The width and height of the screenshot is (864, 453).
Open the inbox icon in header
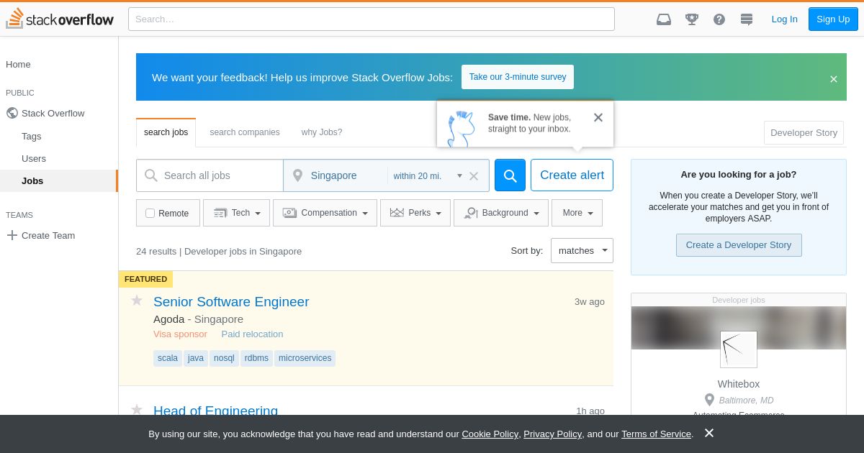(x=664, y=19)
